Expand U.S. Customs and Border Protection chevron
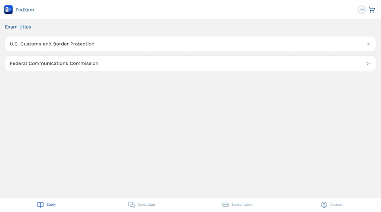The image size is (381, 212). tap(368, 44)
